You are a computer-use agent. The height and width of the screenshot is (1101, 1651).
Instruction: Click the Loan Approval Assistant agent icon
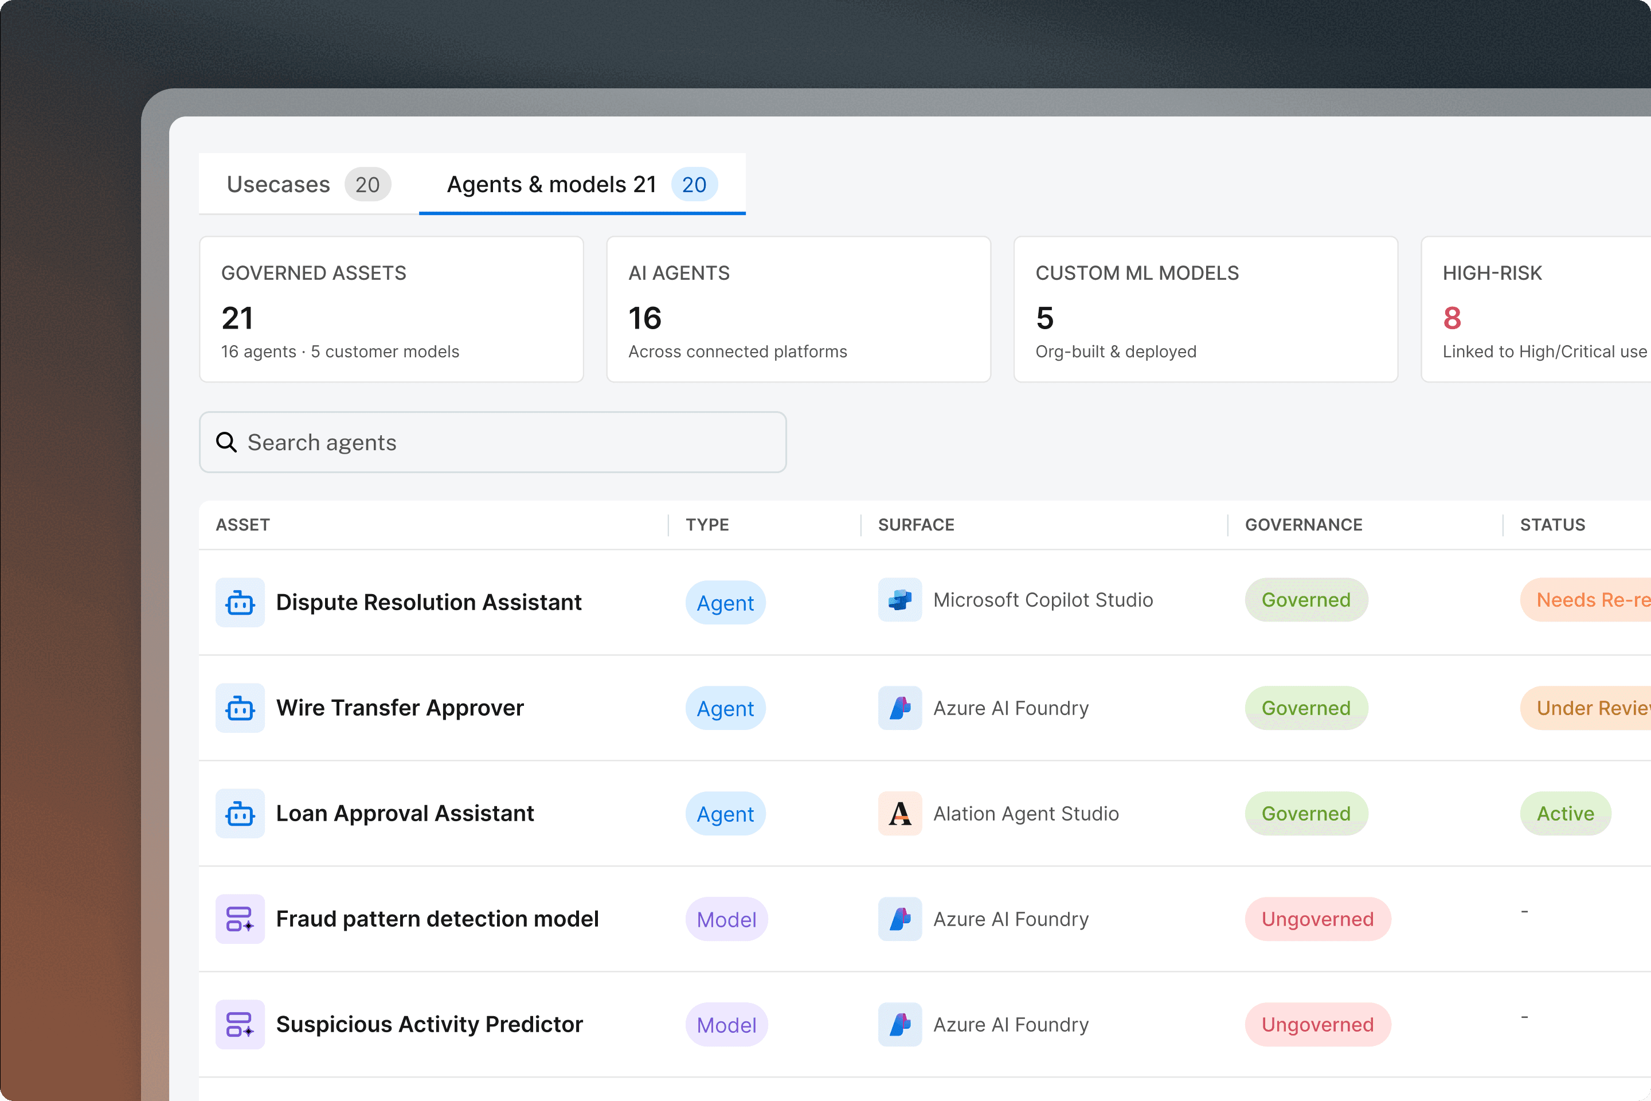[240, 813]
